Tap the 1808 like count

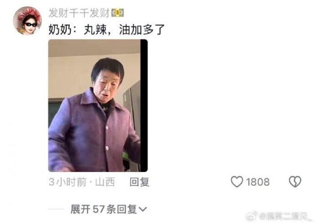coord(258,182)
